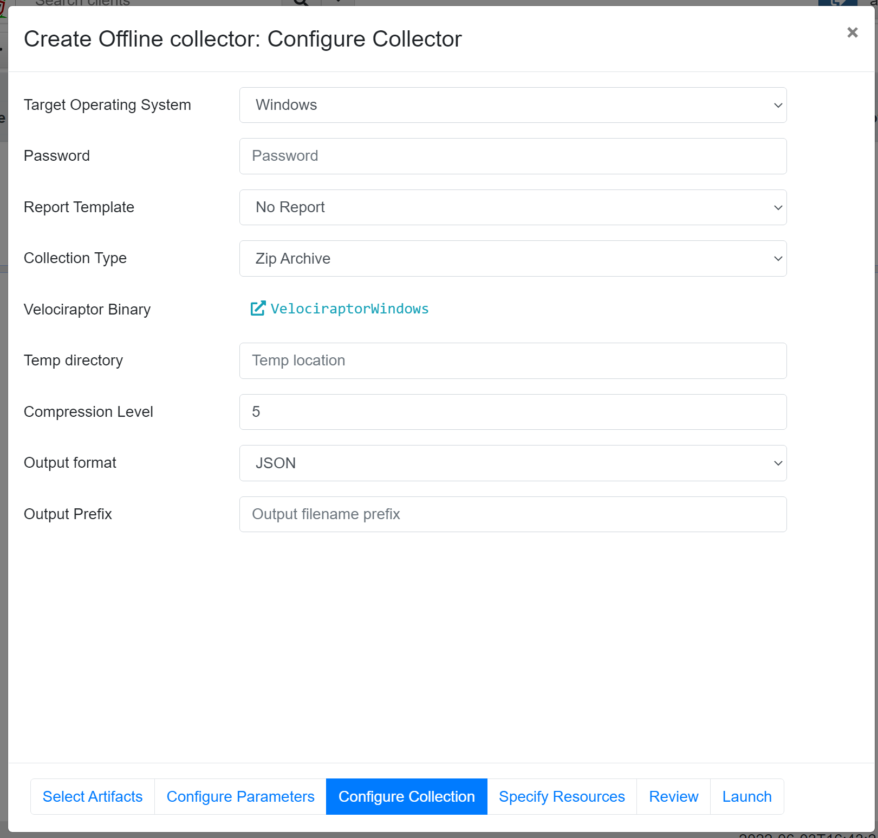Open the Collection Type dropdown
The image size is (878, 838).
(513, 258)
